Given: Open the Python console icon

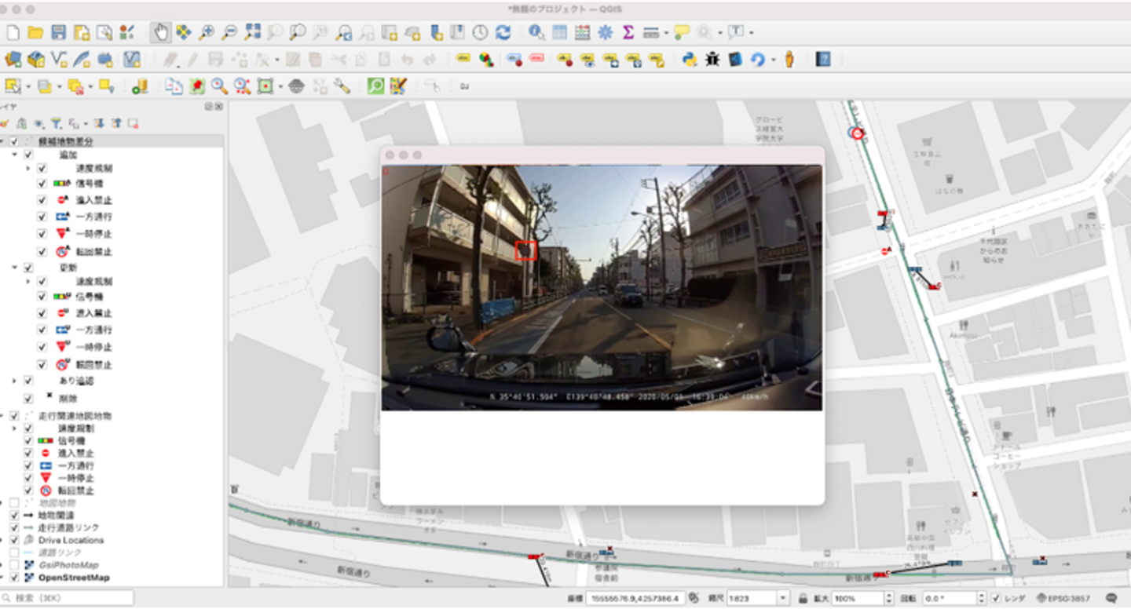Looking at the screenshot, I should click(690, 60).
